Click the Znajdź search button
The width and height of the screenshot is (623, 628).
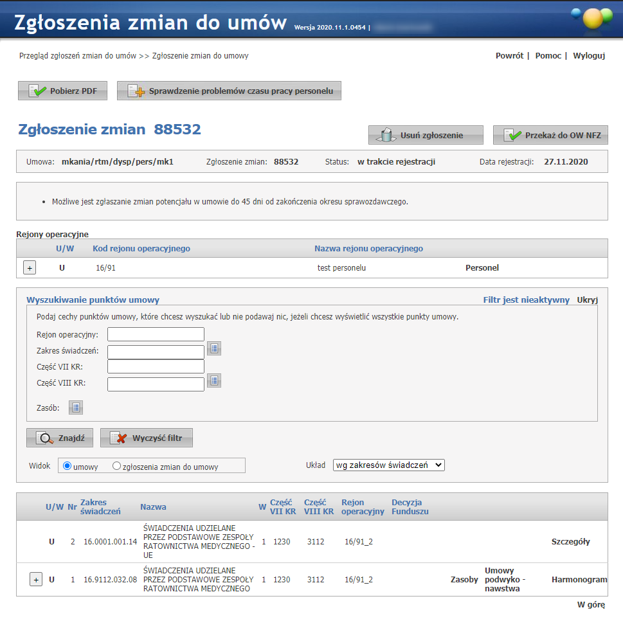coord(60,438)
